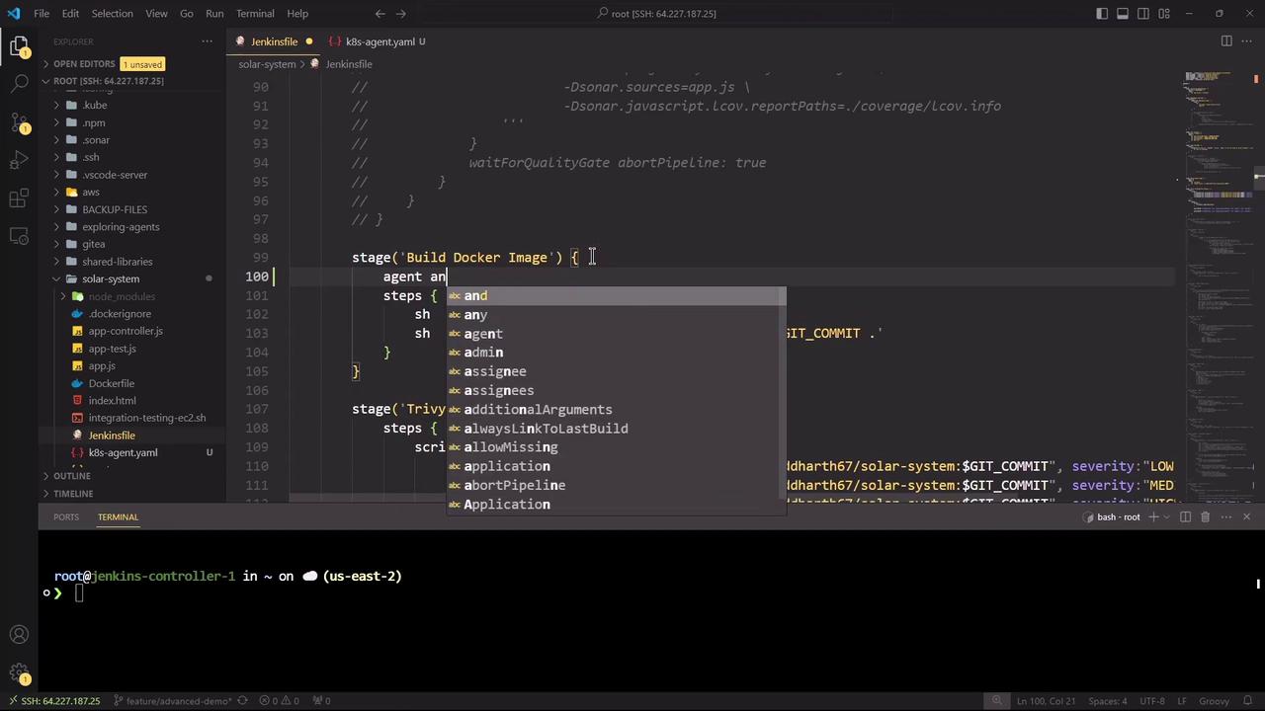Screen dimensions: 1265x711
Task: Show errors and warnings problems count
Action: [x=280, y=701]
